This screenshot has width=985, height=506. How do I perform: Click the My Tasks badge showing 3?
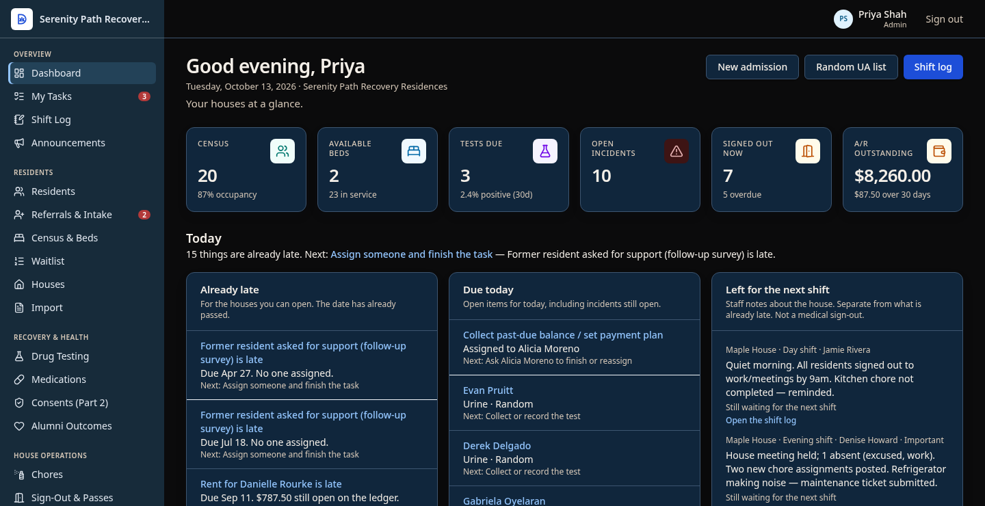pyautogui.click(x=144, y=96)
